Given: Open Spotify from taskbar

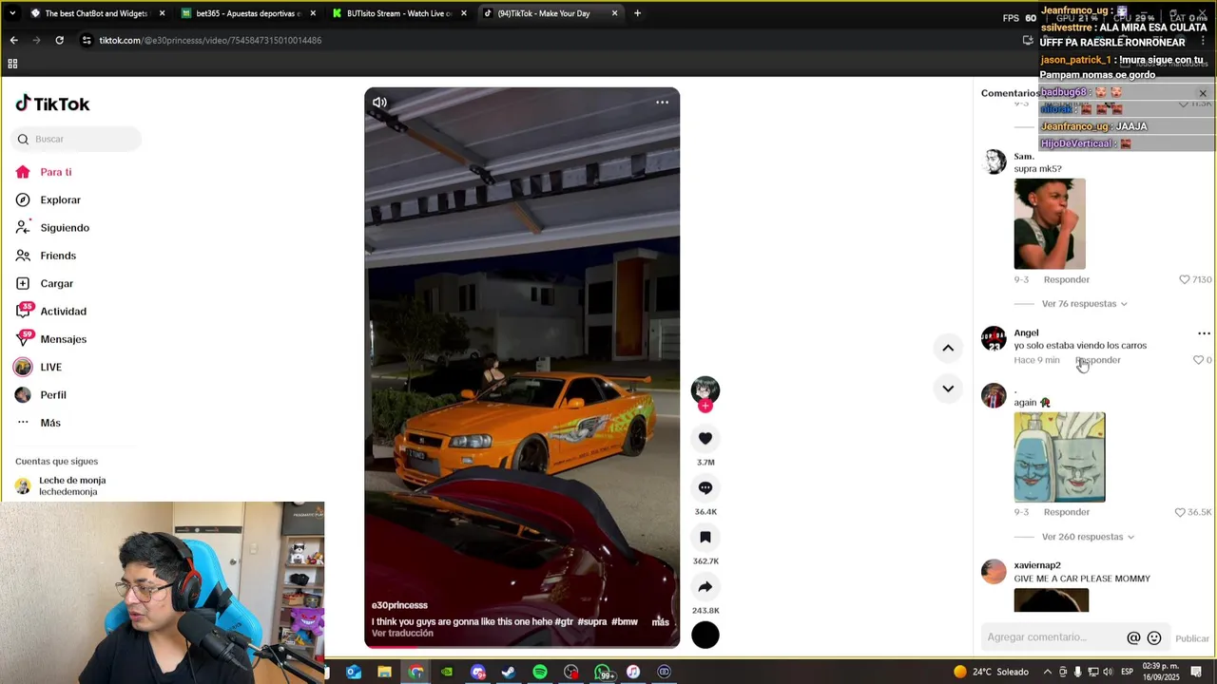Looking at the screenshot, I should (x=540, y=672).
